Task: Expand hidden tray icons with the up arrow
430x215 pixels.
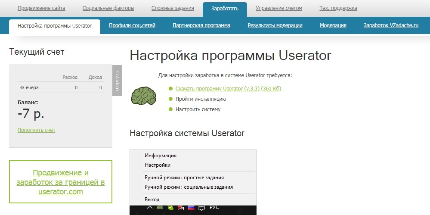Action: [150, 208]
